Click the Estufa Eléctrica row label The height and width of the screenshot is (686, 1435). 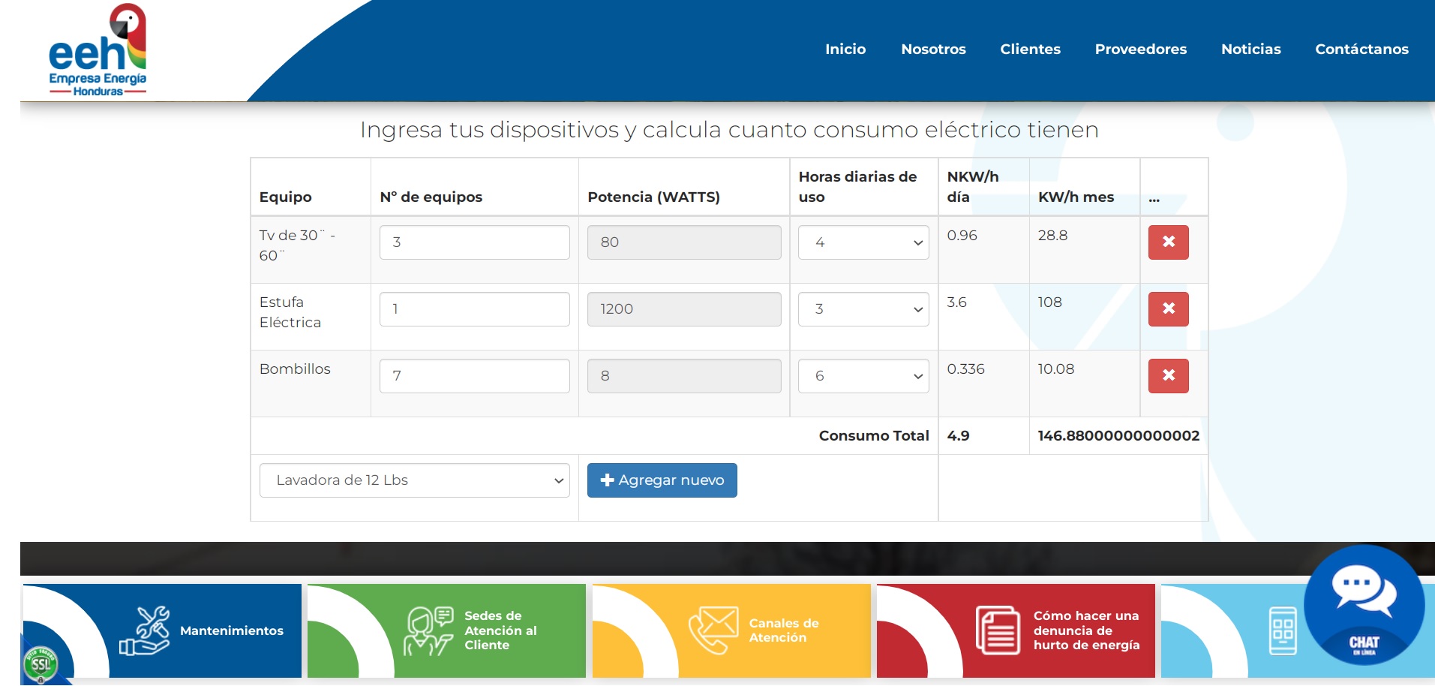(290, 312)
